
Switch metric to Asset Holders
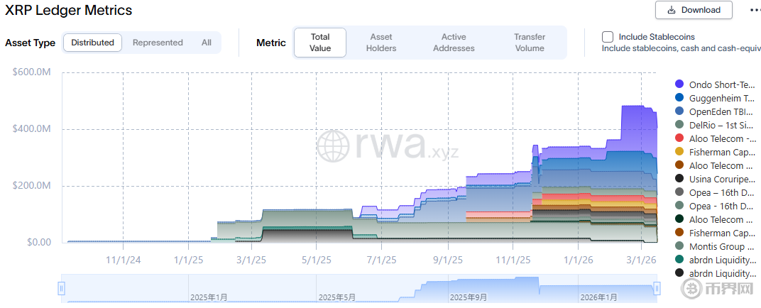(x=381, y=43)
